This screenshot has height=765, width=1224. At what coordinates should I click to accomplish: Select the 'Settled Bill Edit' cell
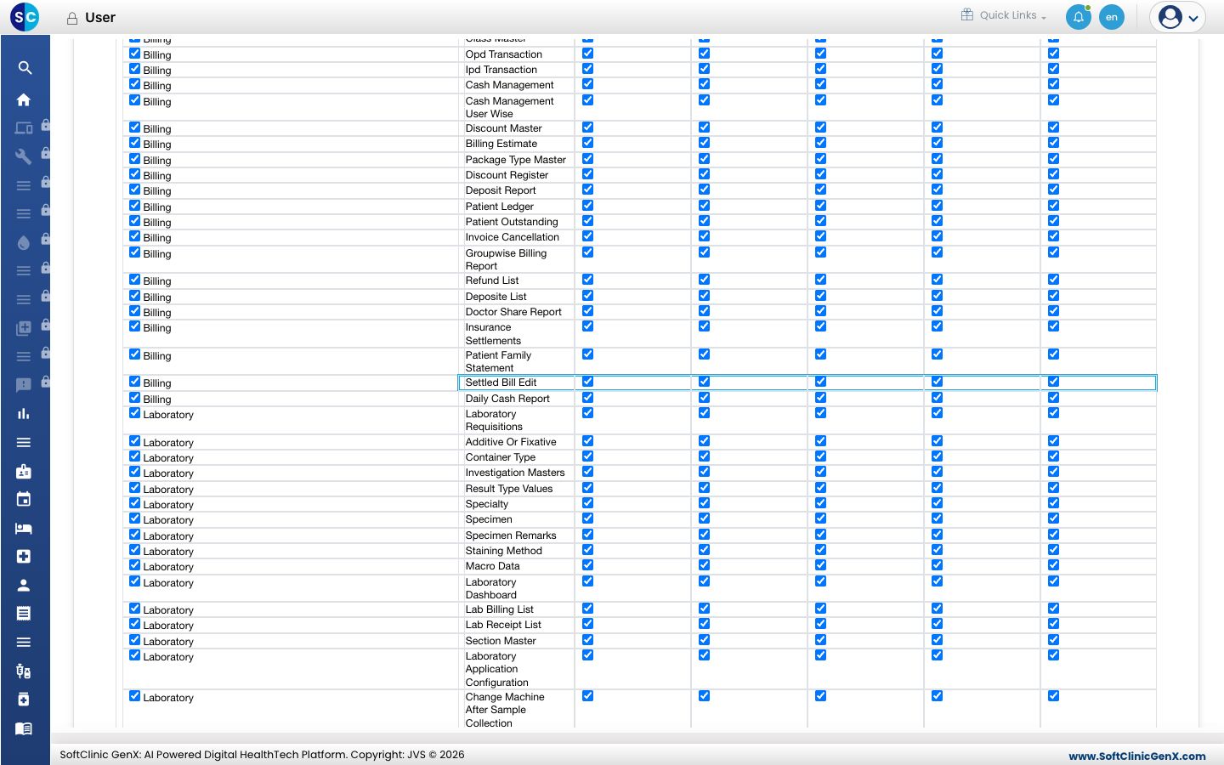(x=516, y=382)
